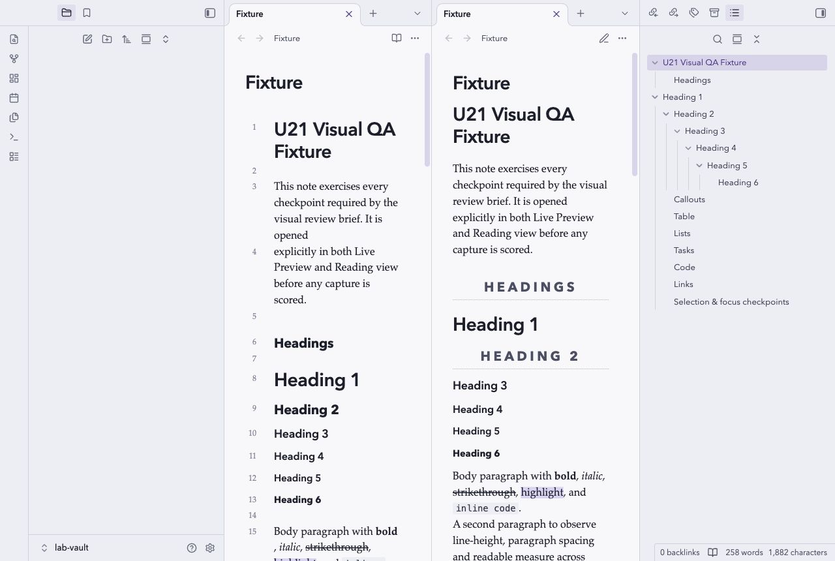Screen dimensions: 835x561
Task: Switch left pane to Reading view
Action: click(397, 38)
